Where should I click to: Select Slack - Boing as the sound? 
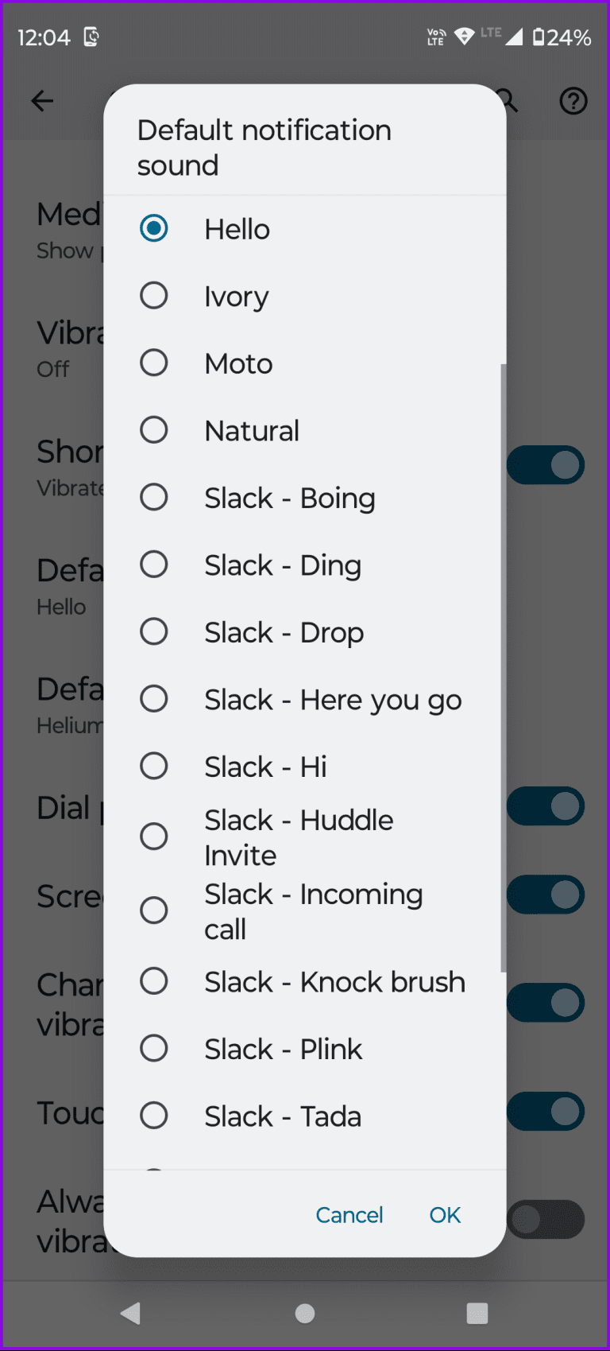[x=154, y=496]
